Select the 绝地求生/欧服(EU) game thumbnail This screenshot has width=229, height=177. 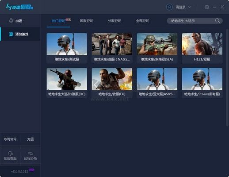[x=112, y=79]
